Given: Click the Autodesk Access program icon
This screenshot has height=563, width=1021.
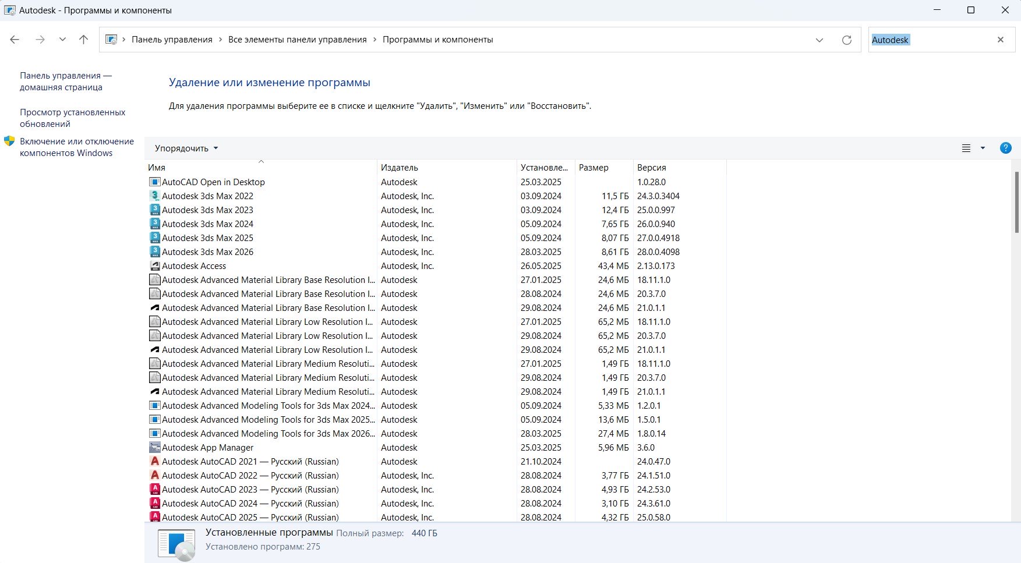Looking at the screenshot, I should click(155, 266).
